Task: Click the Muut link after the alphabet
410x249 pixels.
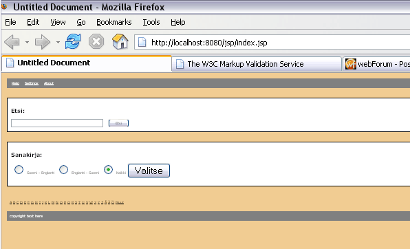Action: pos(120,202)
